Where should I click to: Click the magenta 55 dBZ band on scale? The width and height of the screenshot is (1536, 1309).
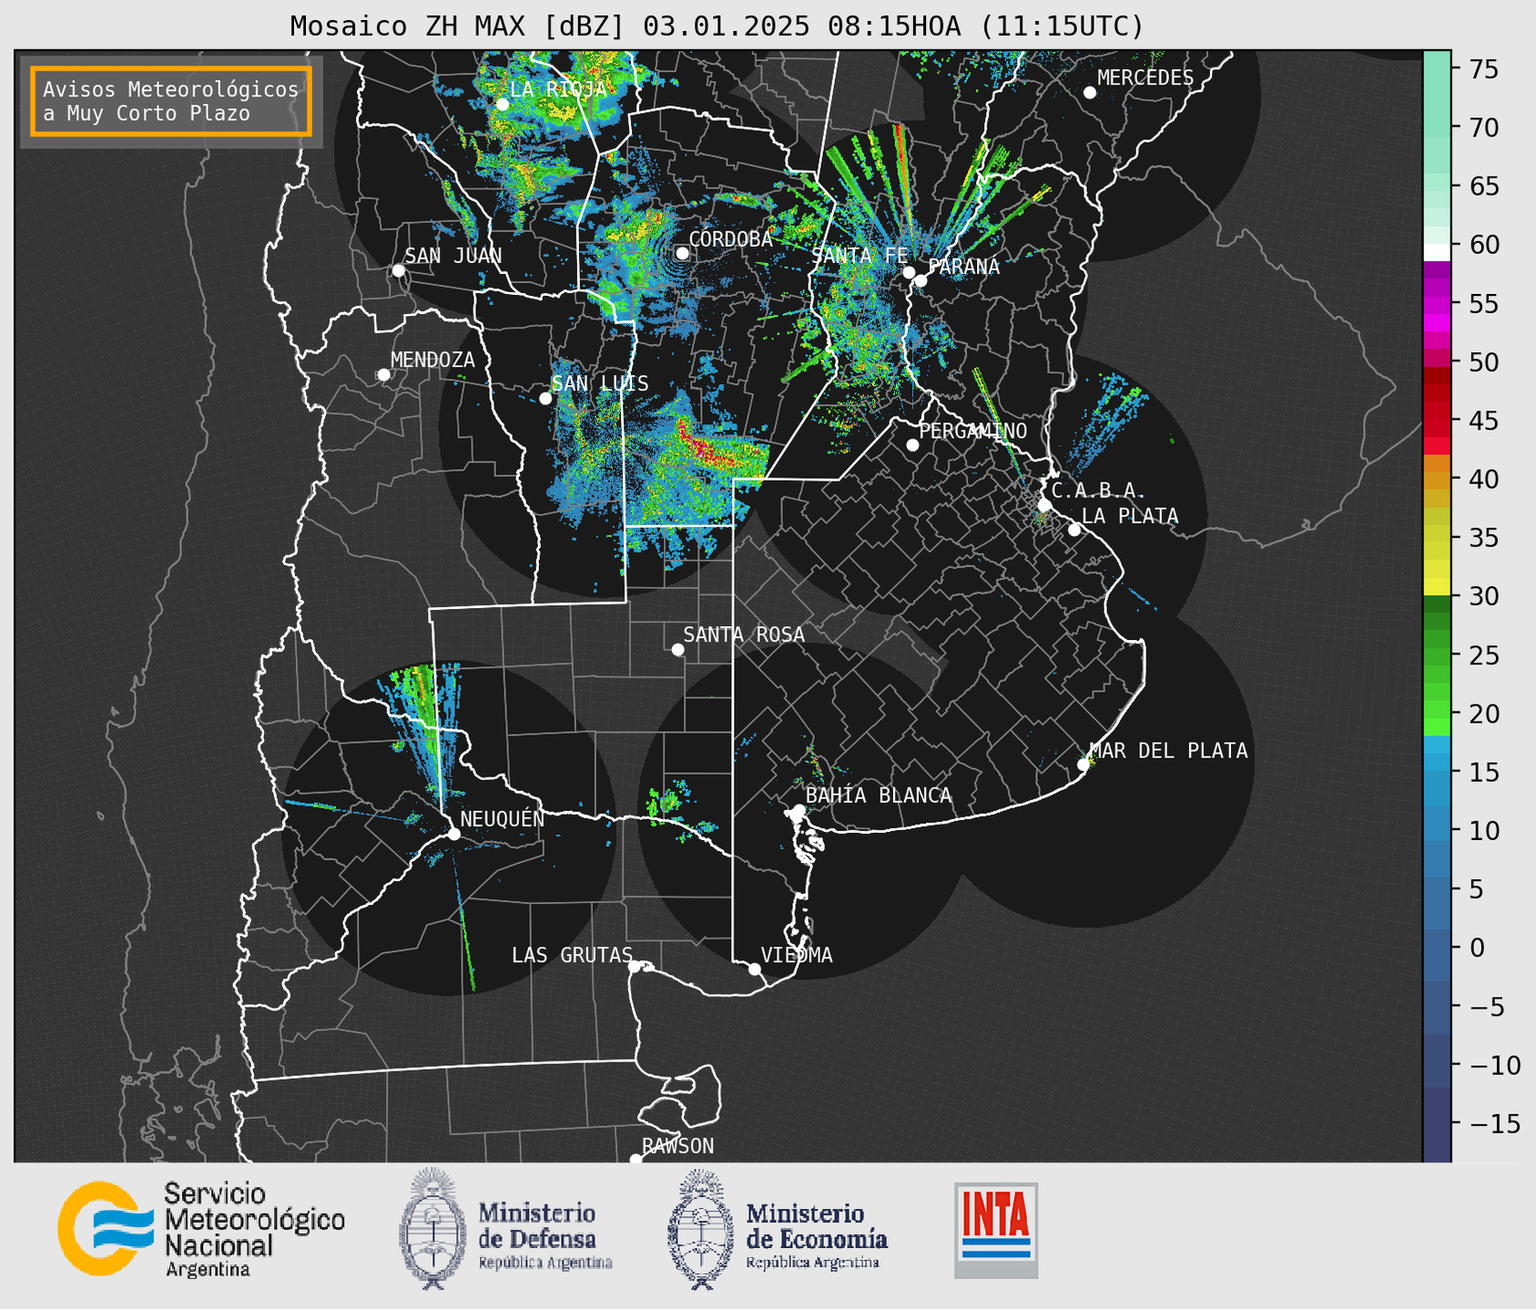click(x=1437, y=303)
